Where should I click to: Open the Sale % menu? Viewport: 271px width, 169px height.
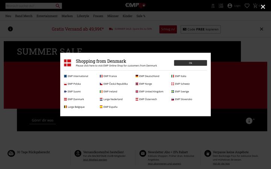pyautogui.click(x=141, y=16)
